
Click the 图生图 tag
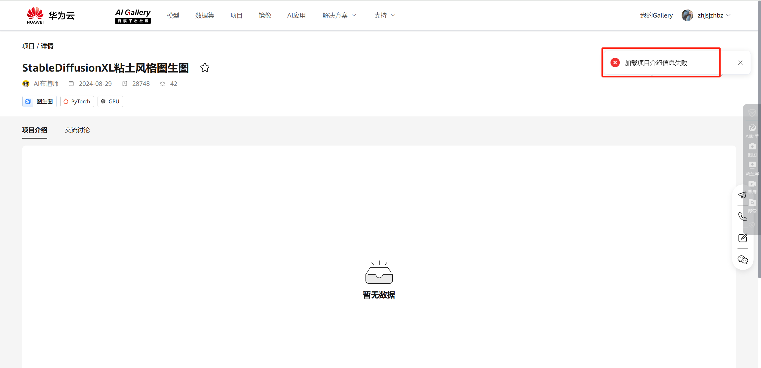(40, 102)
